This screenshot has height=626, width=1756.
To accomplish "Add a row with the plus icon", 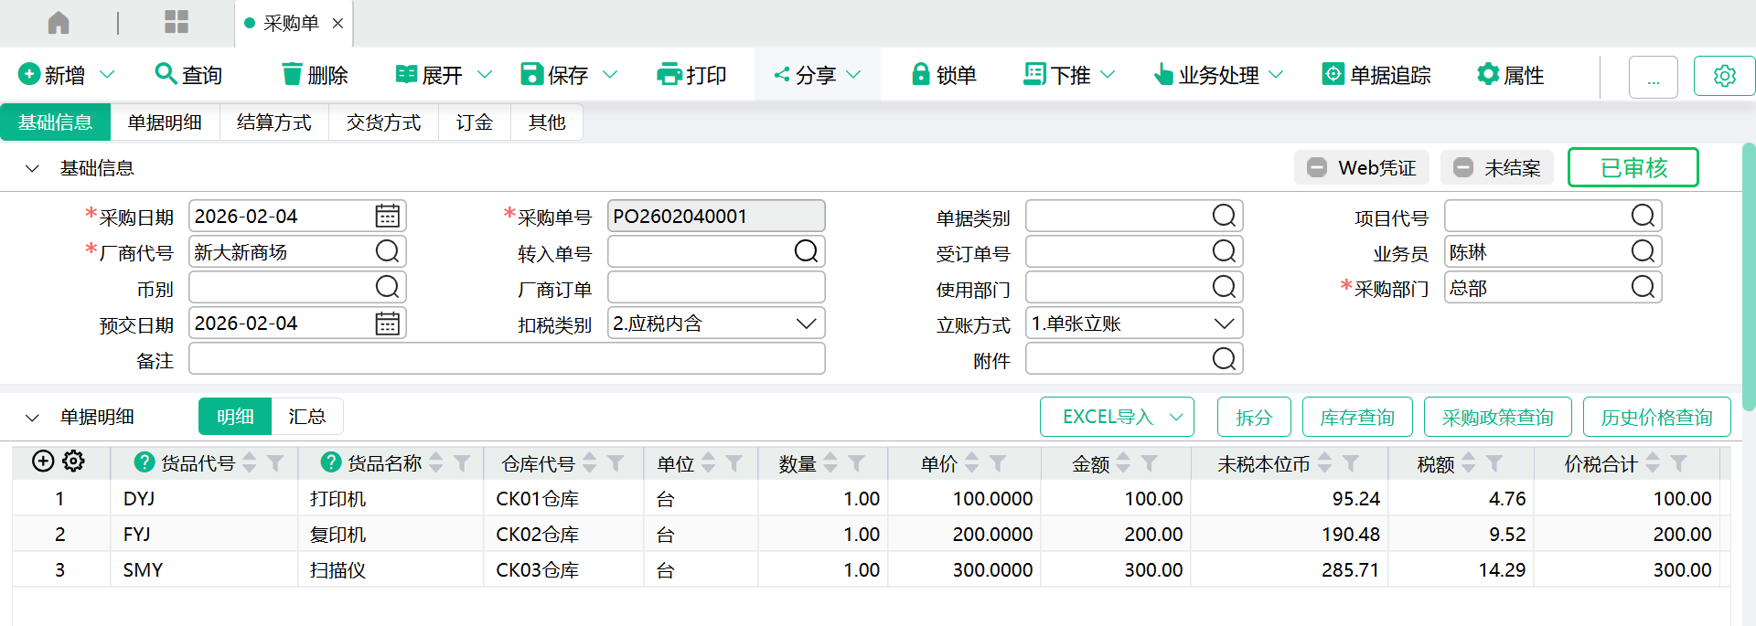I will pos(43,462).
